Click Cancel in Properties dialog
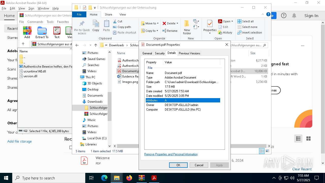 pos(199,165)
